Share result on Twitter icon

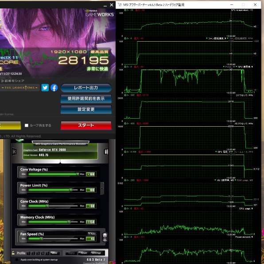[x=45, y=88]
